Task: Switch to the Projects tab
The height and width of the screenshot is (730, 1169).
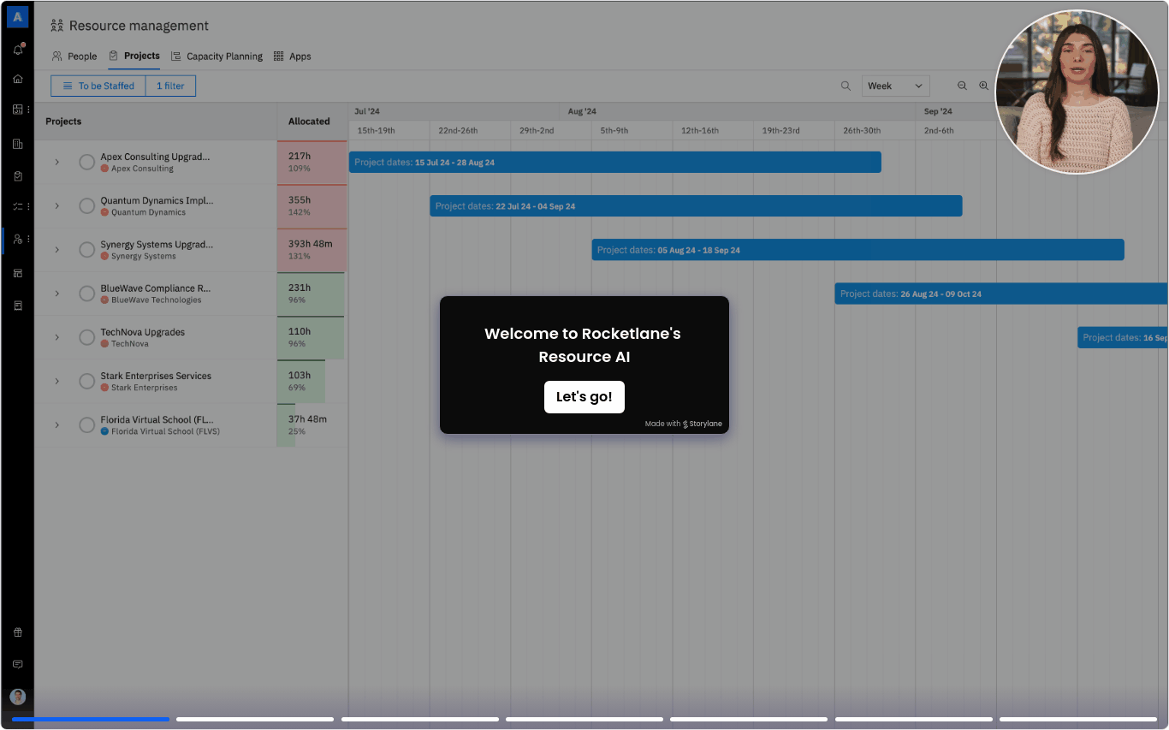Action: click(x=134, y=56)
